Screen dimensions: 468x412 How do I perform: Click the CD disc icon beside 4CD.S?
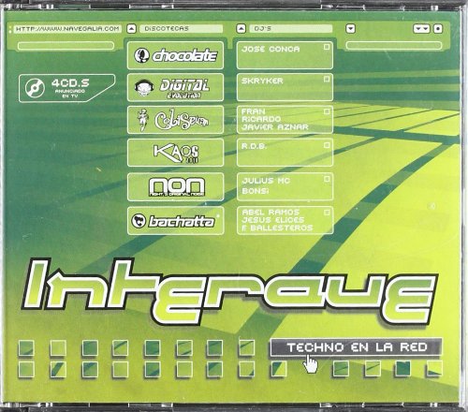pyautogui.click(x=35, y=88)
